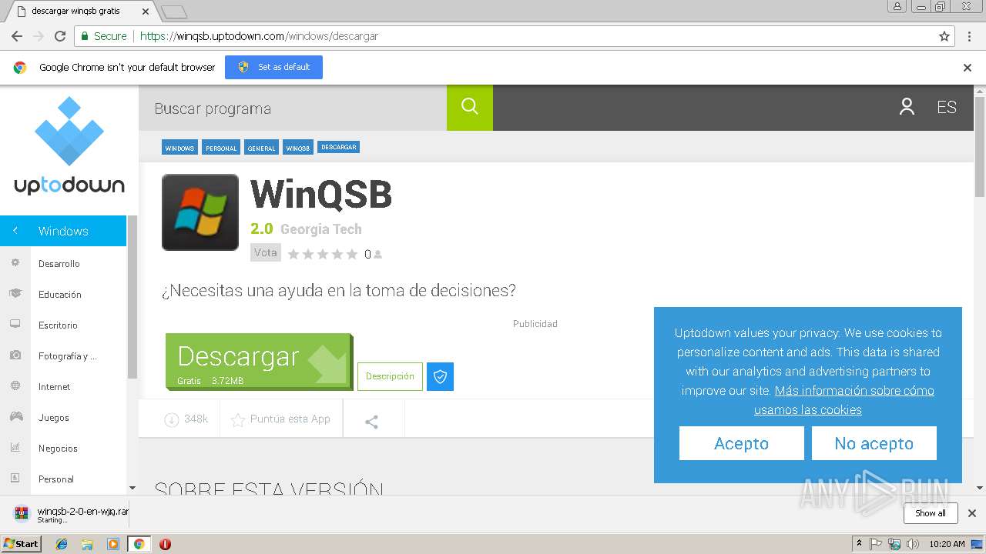Select the Windows sidebar header
Image resolution: width=986 pixels, height=554 pixels.
click(63, 231)
